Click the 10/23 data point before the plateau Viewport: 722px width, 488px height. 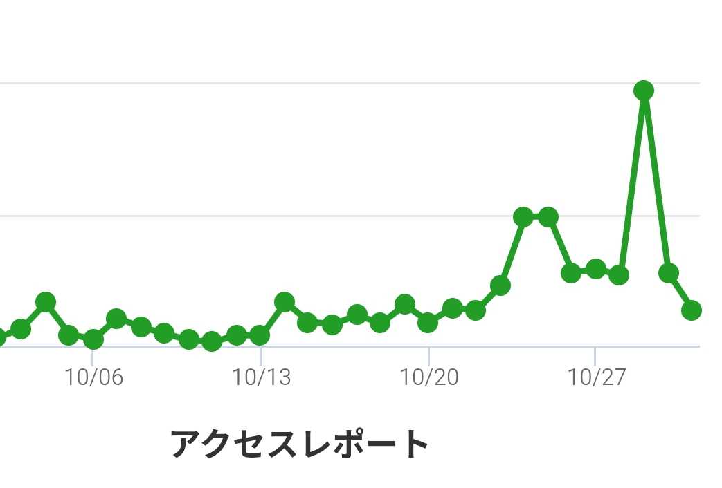(x=500, y=285)
